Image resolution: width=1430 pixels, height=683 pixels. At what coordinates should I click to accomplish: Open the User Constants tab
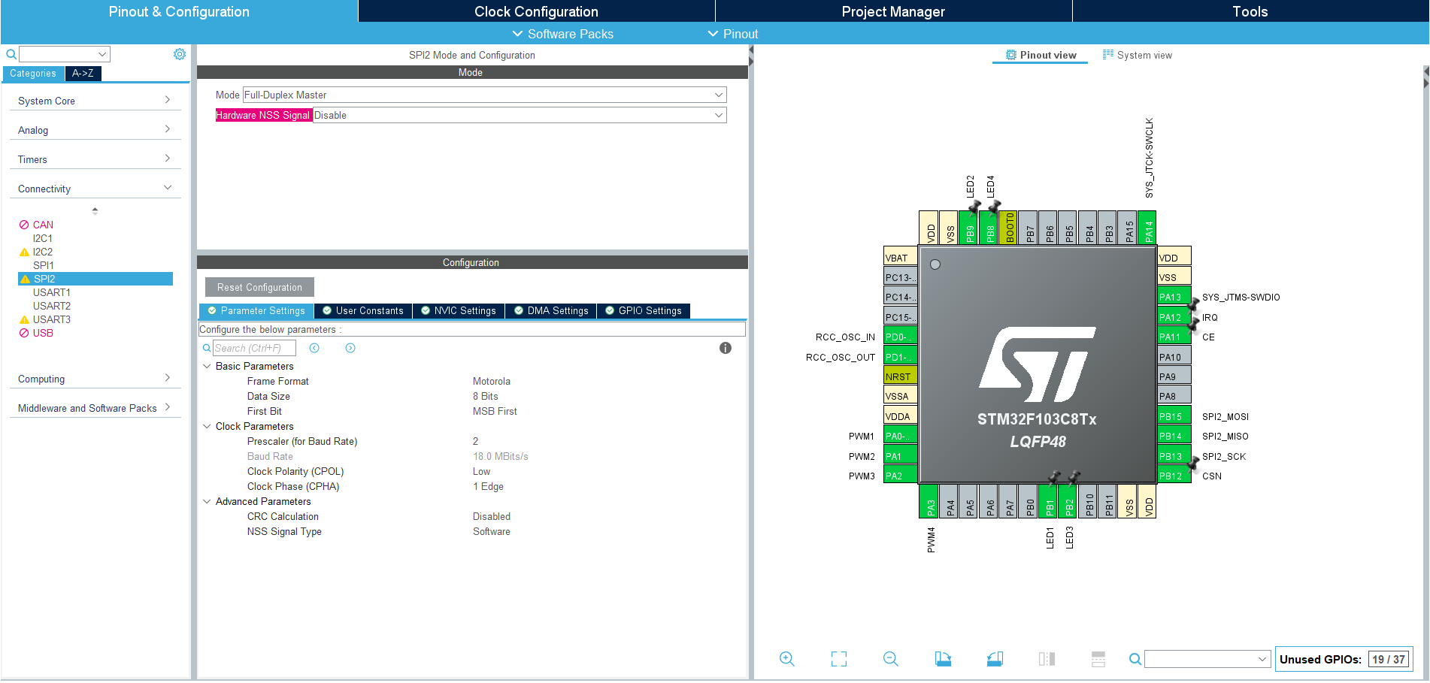363,311
